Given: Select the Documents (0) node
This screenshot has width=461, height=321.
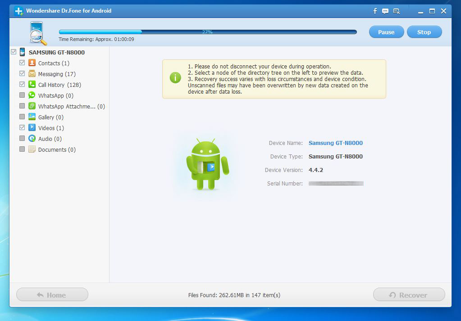Looking at the screenshot, I should [57, 150].
